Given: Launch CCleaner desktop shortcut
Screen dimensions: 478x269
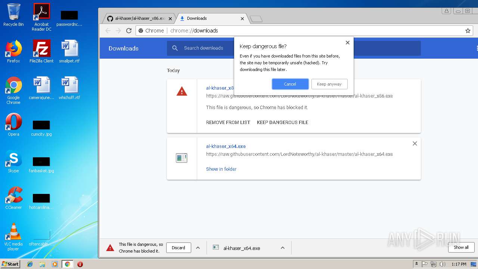Looking at the screenshot, I should click(13, 198).
